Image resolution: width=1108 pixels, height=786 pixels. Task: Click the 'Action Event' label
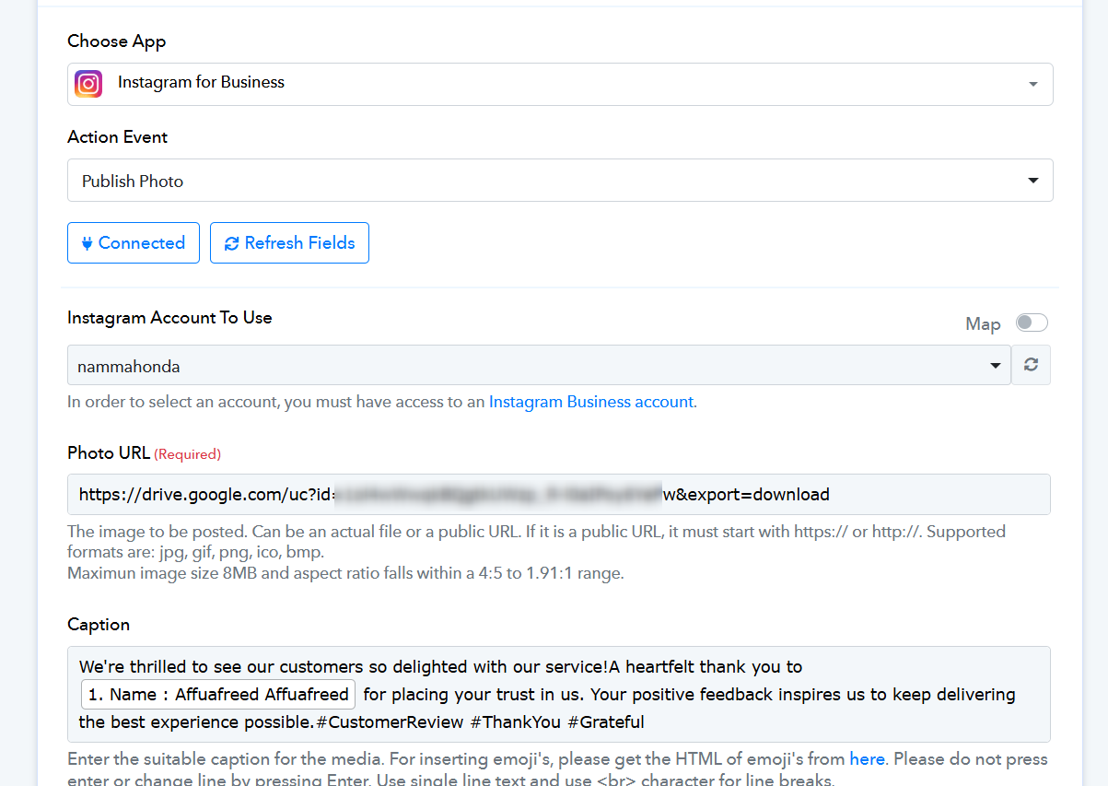click(118, 136)
